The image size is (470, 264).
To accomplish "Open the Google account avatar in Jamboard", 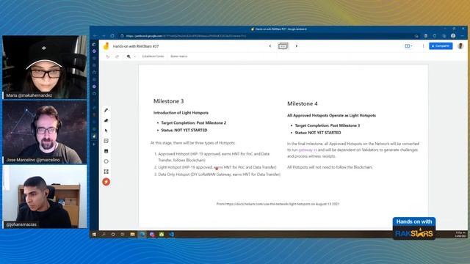I will coord(460,46).
